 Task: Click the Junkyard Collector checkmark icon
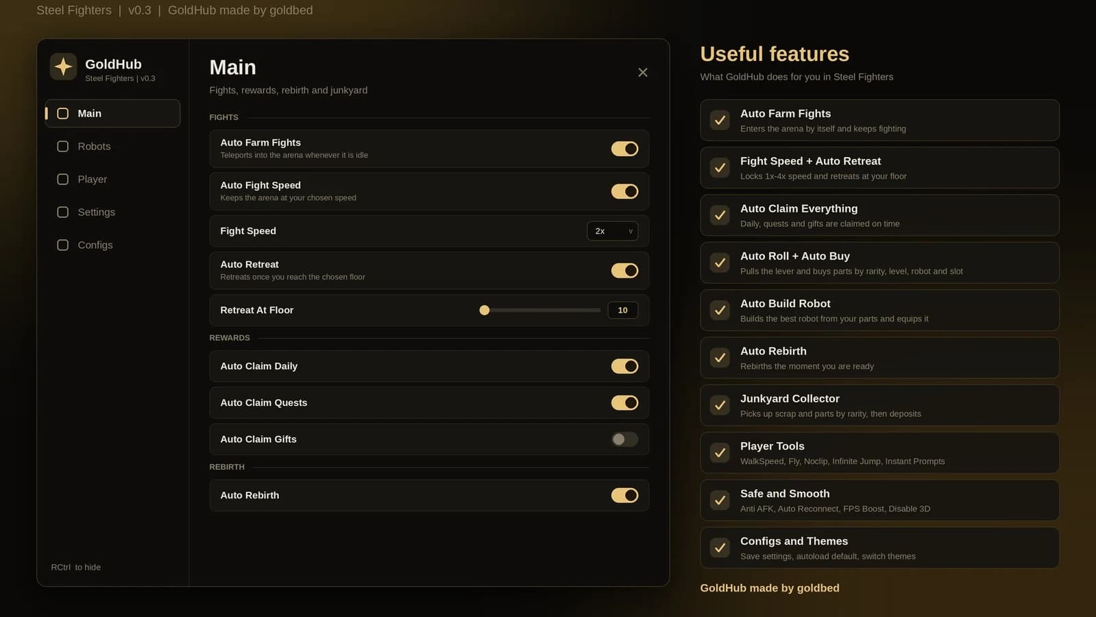[x=720, y=405]
